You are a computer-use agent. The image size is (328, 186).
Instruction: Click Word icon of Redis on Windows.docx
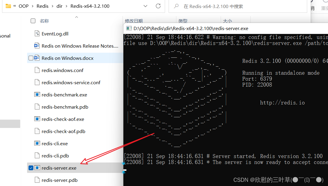(x=37, y=58)
